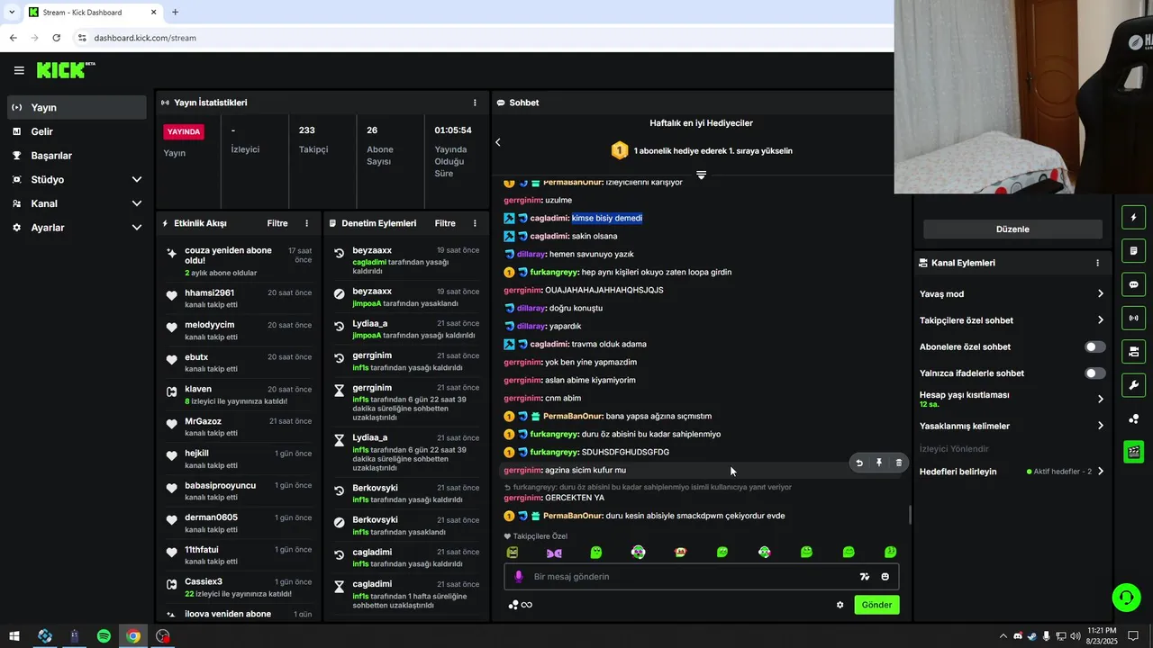Click the Gönder send button
This screenshot has height=648, width=1153.
tap(876, 605)
